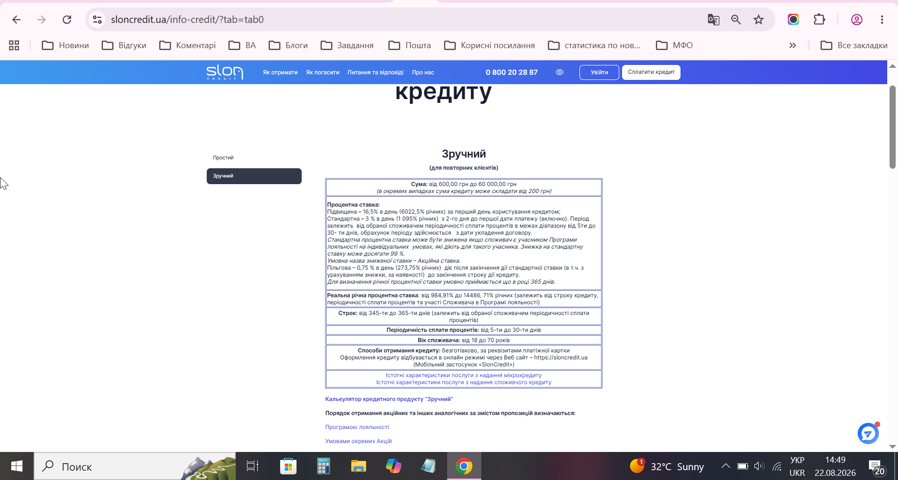The width and height of the screenshot is (898, 480).
Task: Go back to the previous page
Action: [x=16, y=20]
